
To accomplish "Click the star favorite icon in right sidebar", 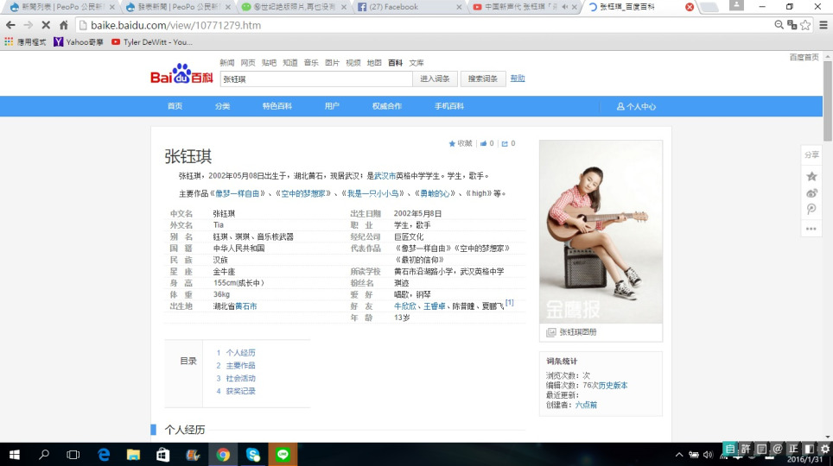I will (x=811, y=176).
